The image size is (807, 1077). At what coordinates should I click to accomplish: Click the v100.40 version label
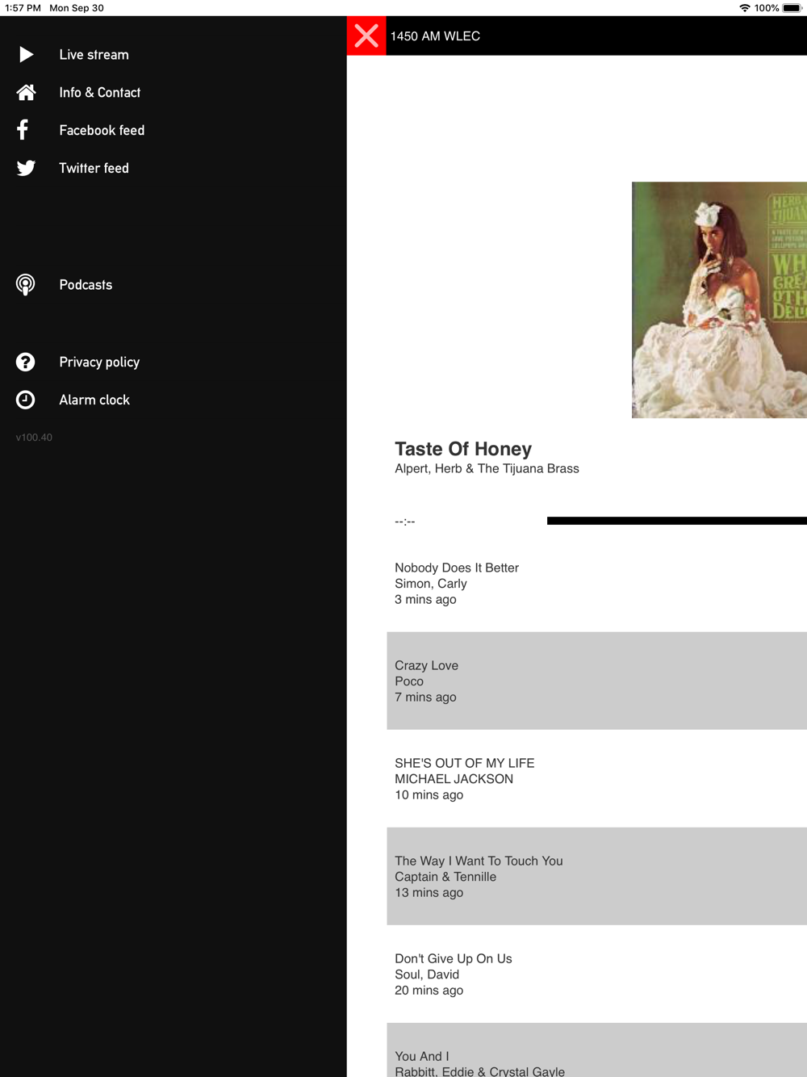34,437
